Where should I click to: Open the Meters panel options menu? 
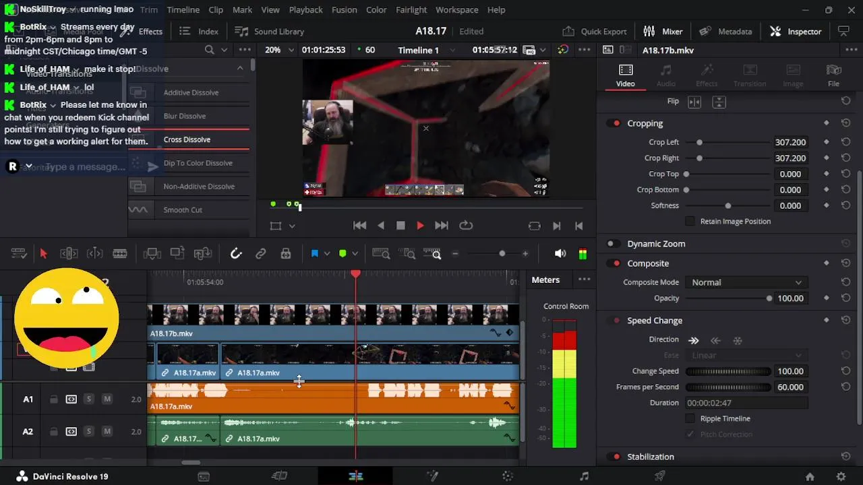coord(584,280)
